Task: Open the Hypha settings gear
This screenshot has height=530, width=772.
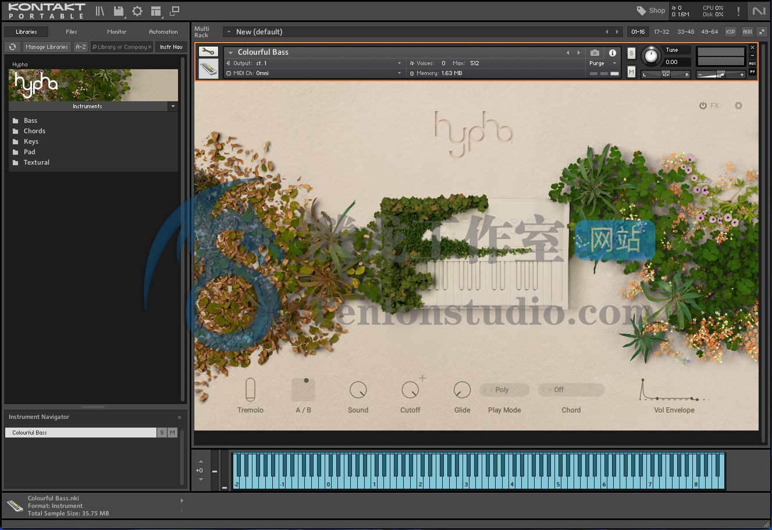Action: pos(738,106)
